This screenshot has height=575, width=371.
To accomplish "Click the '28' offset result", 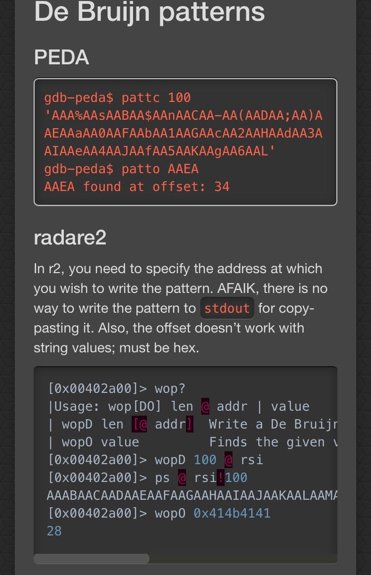I will [x=54, y=531].
